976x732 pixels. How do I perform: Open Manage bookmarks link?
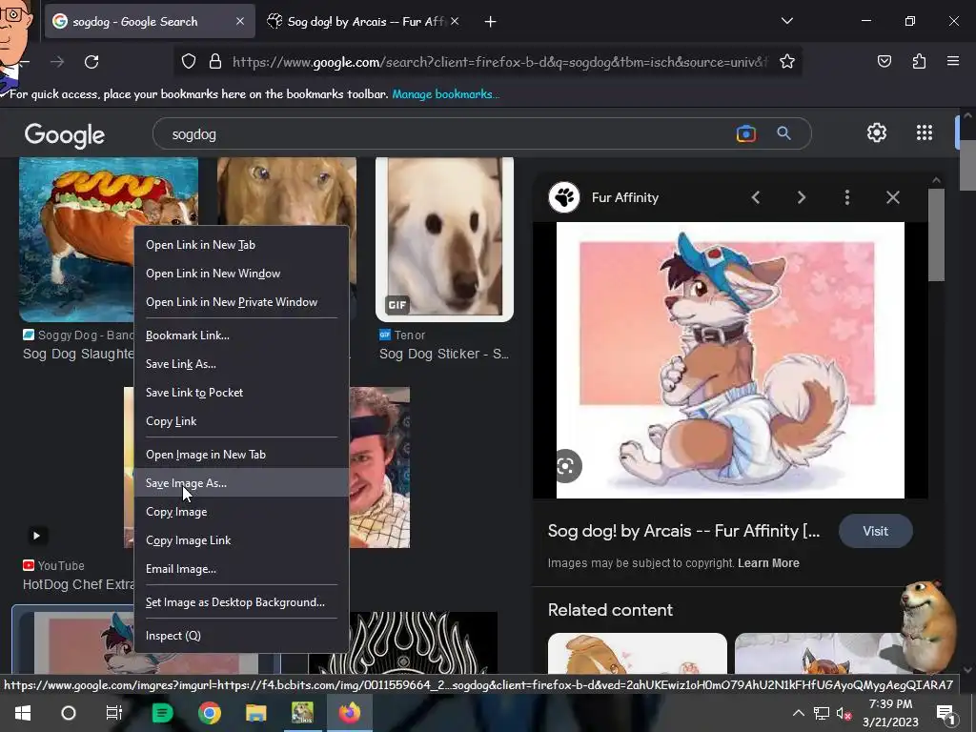(x=446, y=94)
